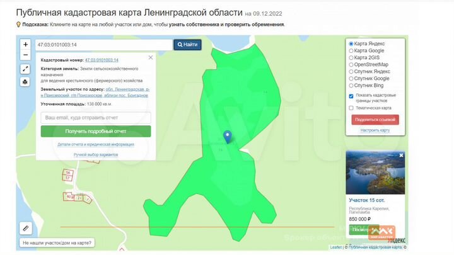Viewport: 454px width, 255px height.
Task: Open the aerial lake photo thumbnail ad
Action: click(x=375, y=173)
